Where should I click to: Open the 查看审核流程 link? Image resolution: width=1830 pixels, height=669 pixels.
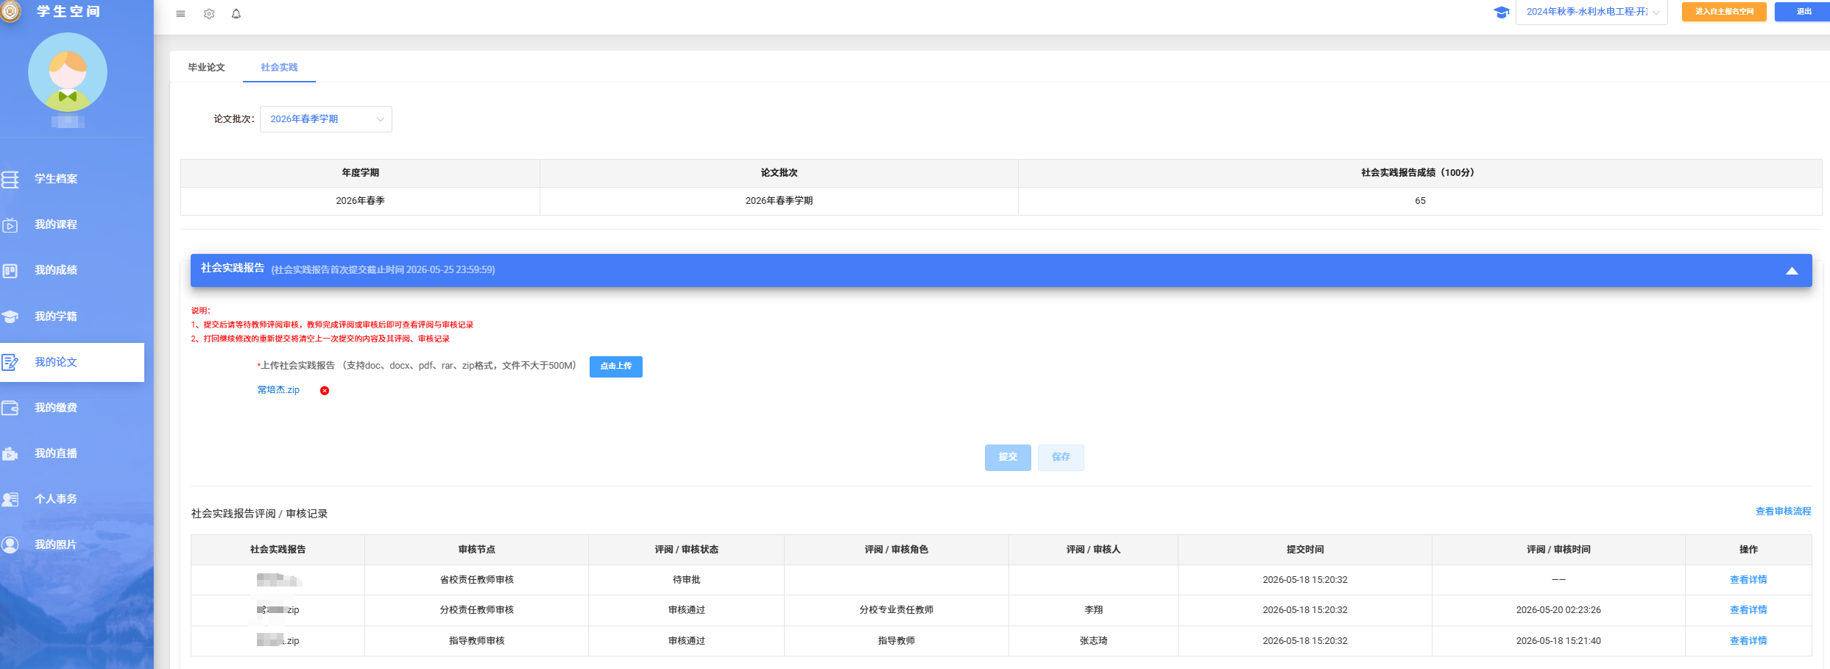1783,512
